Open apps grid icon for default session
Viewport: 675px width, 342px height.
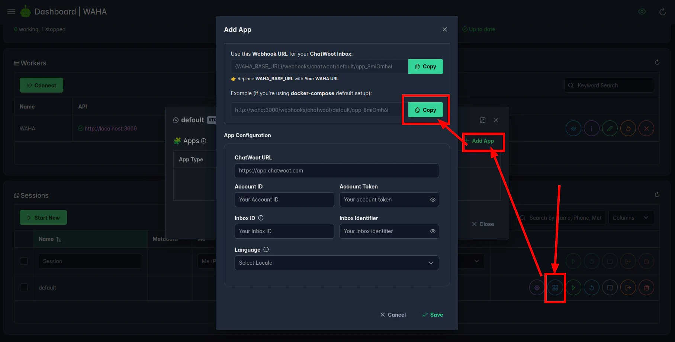555,288
